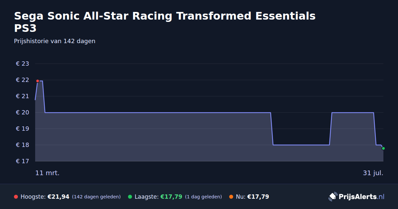Image resolution: width=398 pixels, height=209 pixels.
Task: Click the product title Sega Sonic All-Star Racing
Action: [165, 22]
